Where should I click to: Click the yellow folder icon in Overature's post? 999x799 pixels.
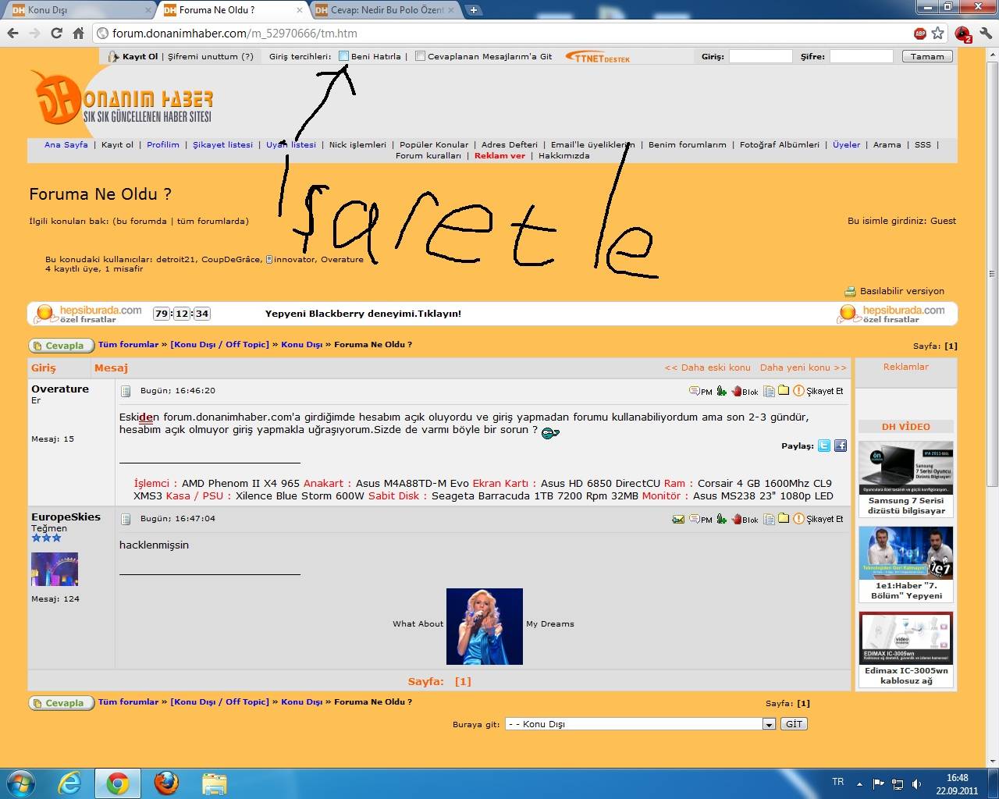(x=784, y=390)
